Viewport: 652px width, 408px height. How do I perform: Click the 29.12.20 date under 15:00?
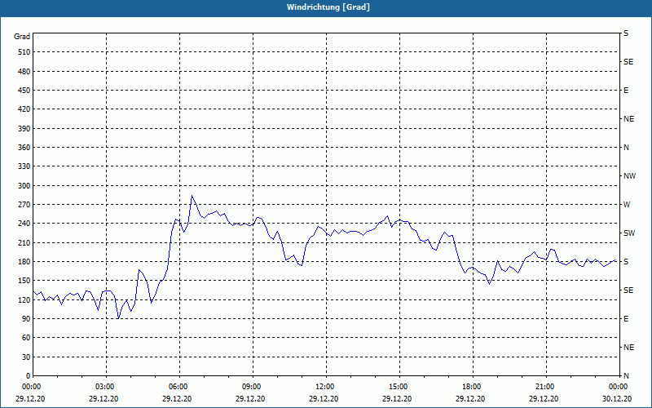tap(397, 398)
